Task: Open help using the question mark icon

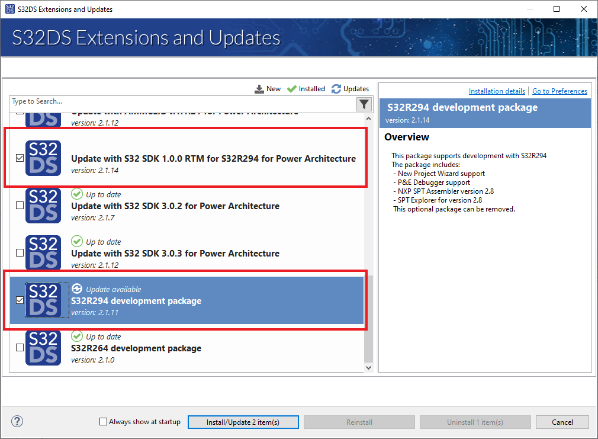Action: [x=17, y=421]
